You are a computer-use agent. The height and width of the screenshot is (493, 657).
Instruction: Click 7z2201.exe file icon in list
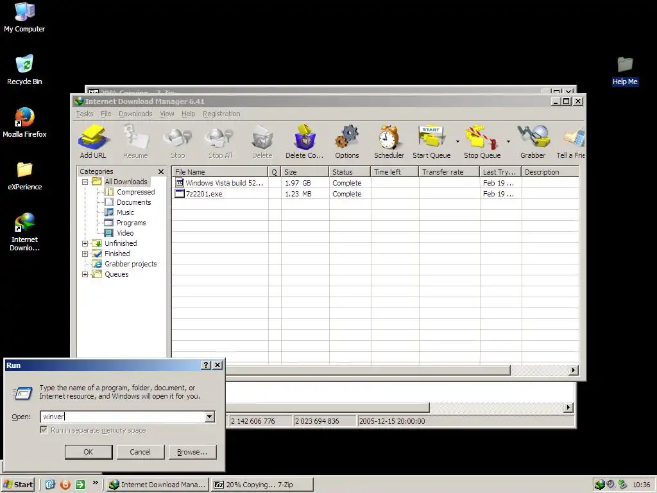coord(180,194)
